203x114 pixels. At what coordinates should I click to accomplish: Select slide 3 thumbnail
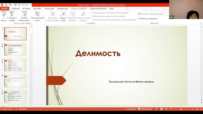click(15, 65)
